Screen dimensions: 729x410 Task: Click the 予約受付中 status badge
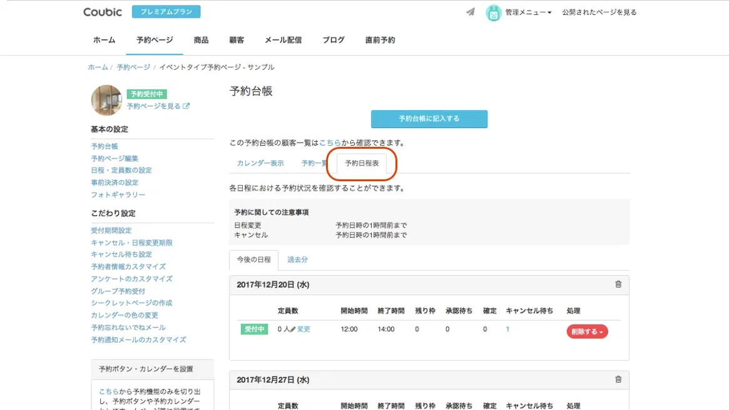[x=146, y=94]
